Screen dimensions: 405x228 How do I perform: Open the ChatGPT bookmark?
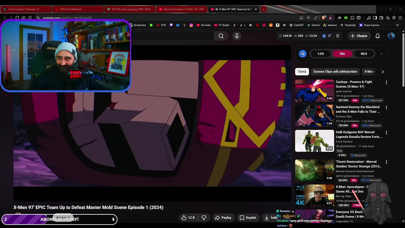[x=296, y=25]
